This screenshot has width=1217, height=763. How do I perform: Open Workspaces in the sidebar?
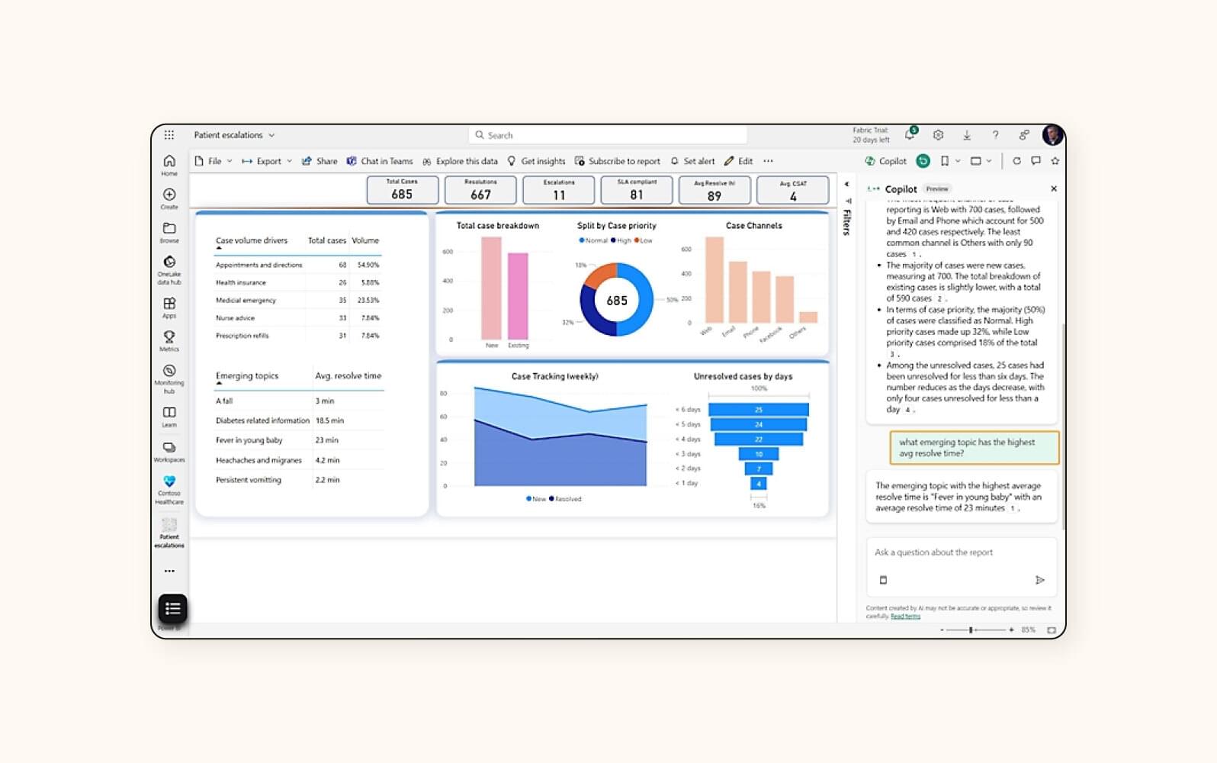click(x=169, y=452)
